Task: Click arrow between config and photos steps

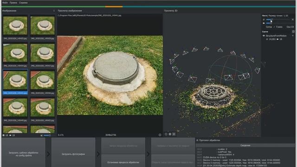Action: (x=48, y=154)
